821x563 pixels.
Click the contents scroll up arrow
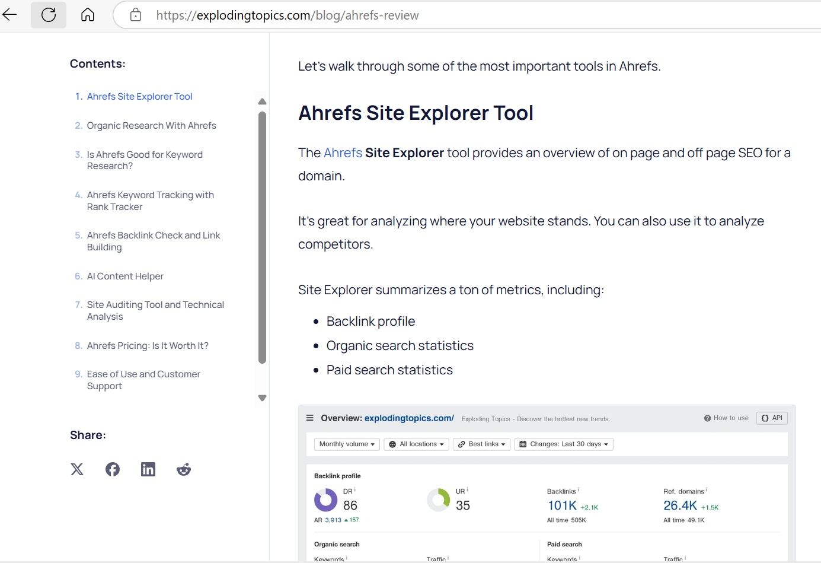[263, 101]
